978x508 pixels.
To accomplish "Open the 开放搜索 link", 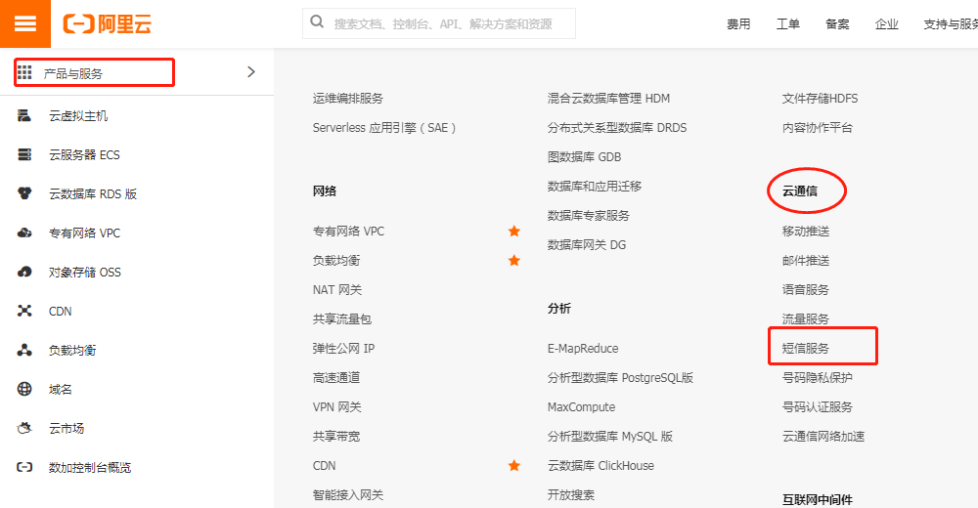I will click(x=571, y=495).
